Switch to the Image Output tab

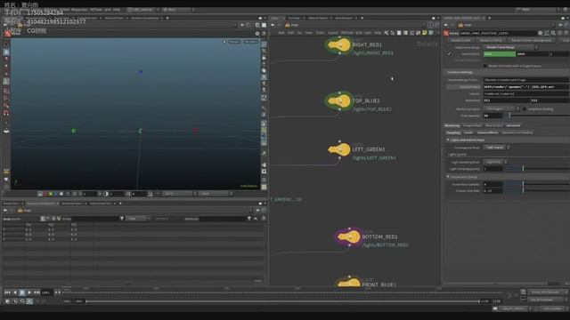[x=472, y=125]
